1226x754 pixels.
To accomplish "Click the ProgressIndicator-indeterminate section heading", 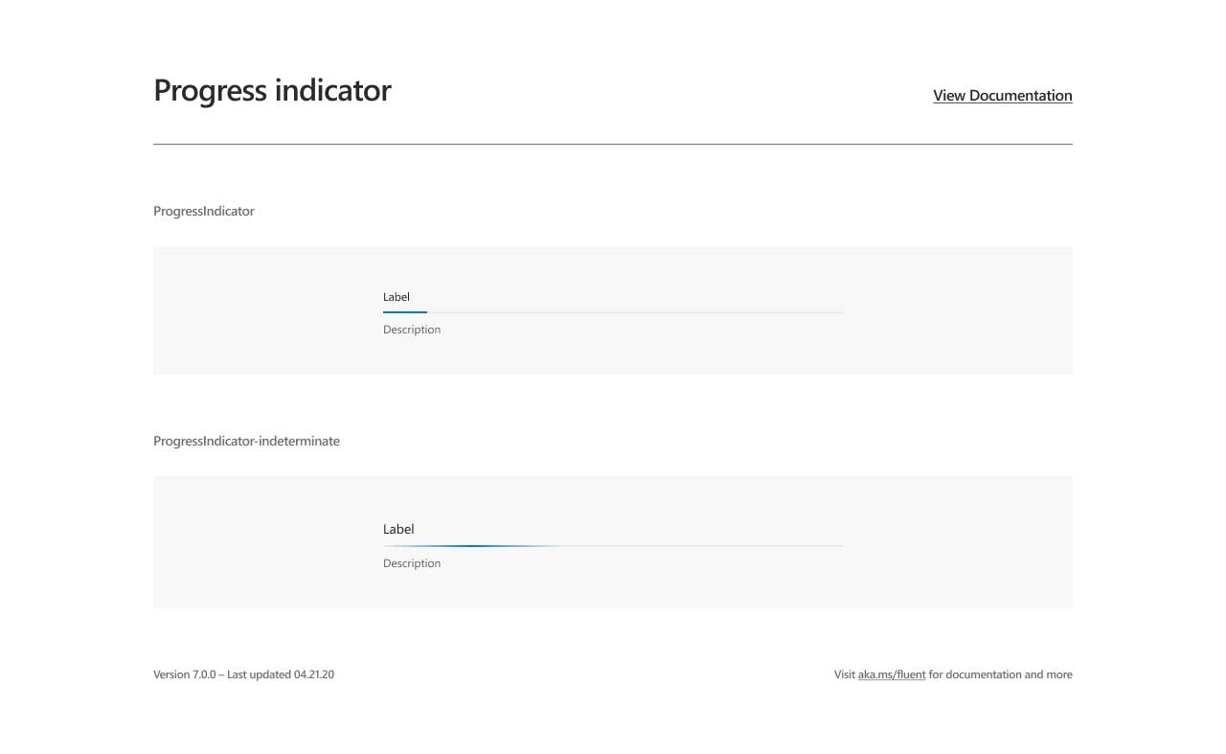I will [x=246, y=442].
